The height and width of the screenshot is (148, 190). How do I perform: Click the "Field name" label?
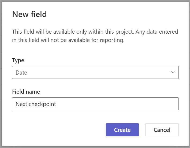[x=26, y=92]
